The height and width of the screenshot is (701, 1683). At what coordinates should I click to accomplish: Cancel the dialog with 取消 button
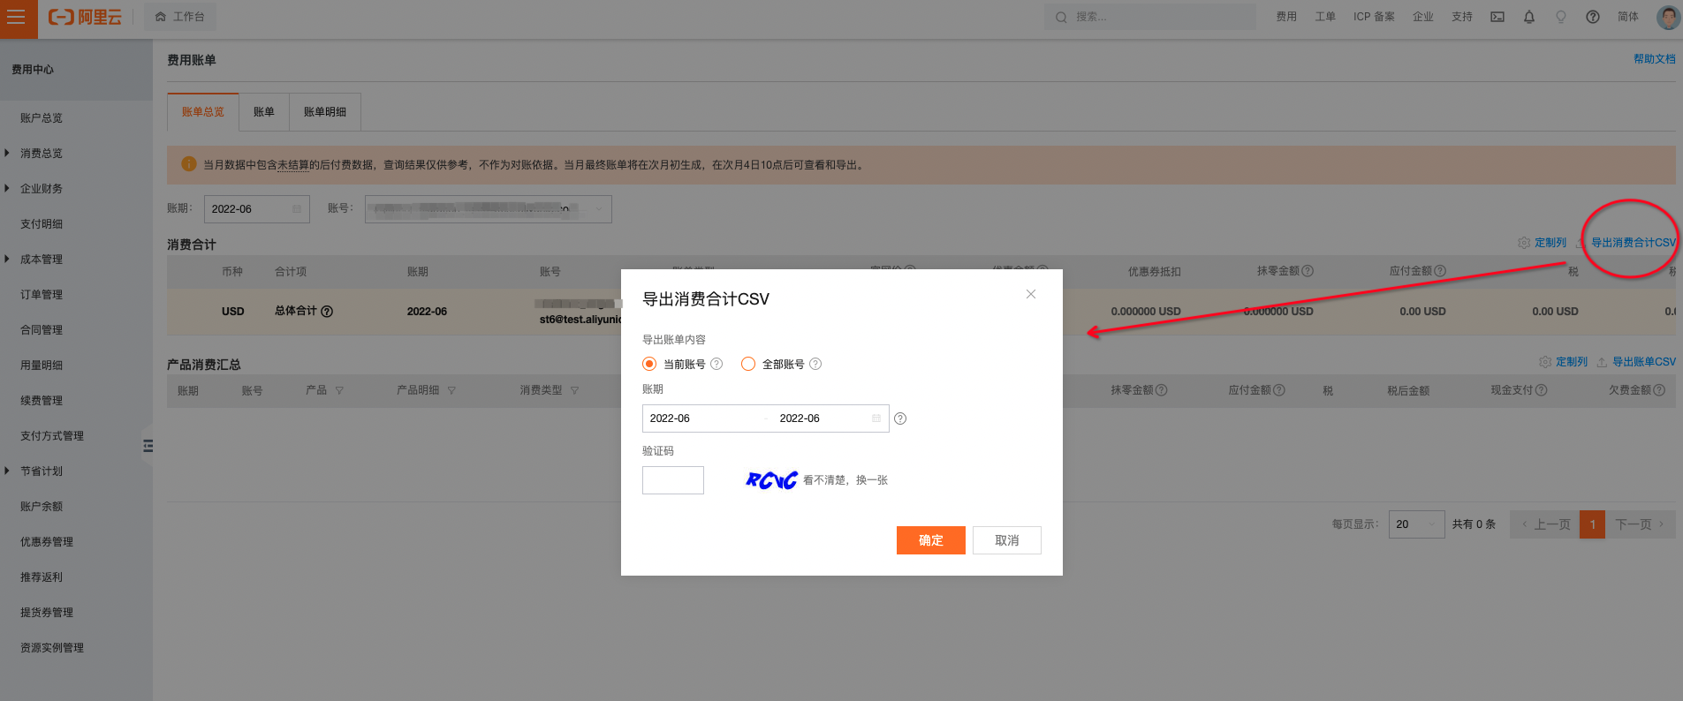click(1007, 540)
